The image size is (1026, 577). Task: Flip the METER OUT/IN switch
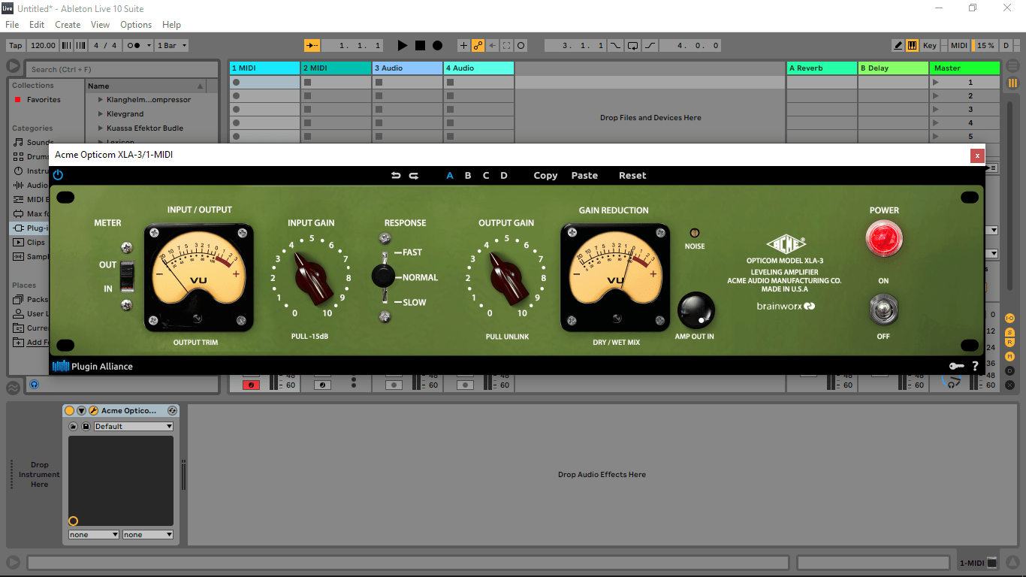[128, 276]
